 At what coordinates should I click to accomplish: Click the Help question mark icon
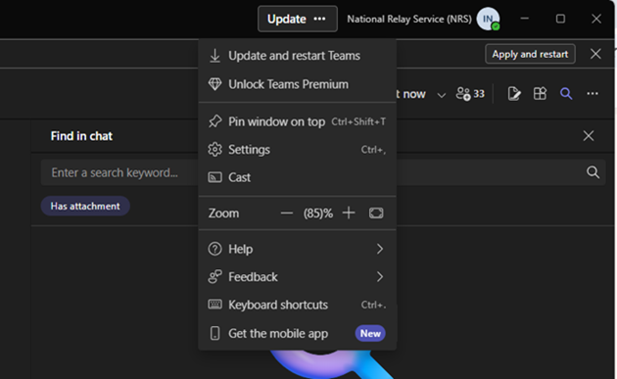(214, 249)
